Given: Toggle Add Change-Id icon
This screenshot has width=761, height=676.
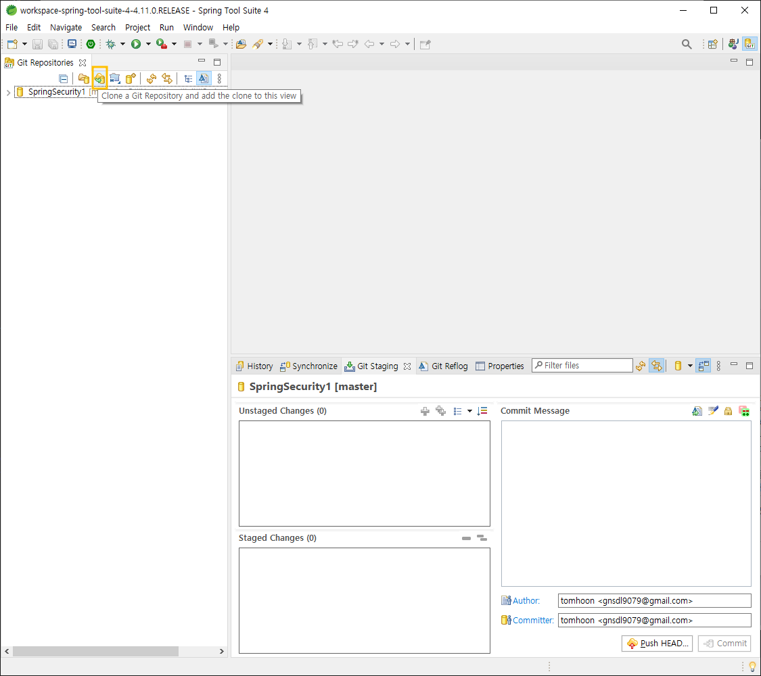Looking at the screenshot, I should tap(744, 411).
